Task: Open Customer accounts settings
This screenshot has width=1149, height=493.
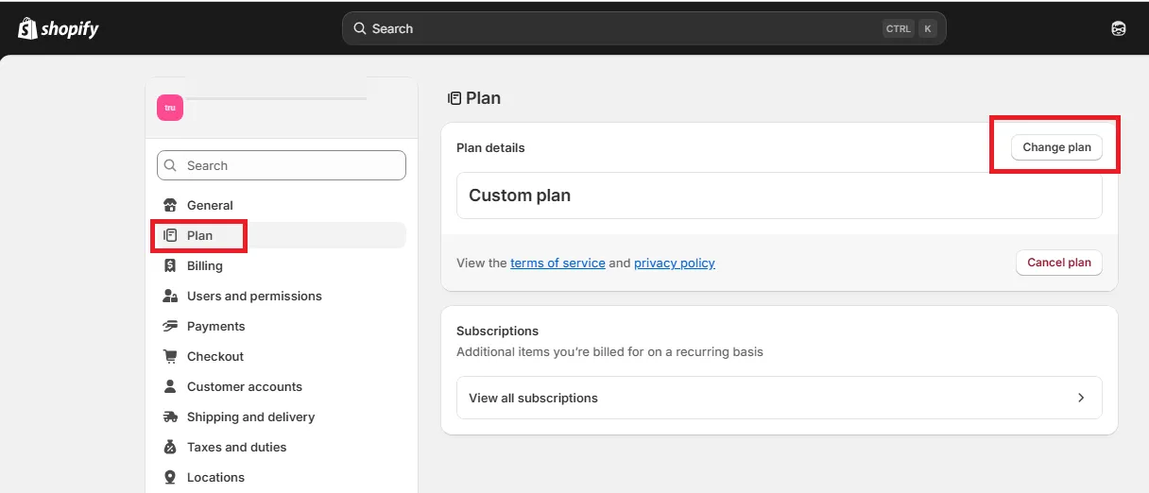Action: click(x=282, y=386)
